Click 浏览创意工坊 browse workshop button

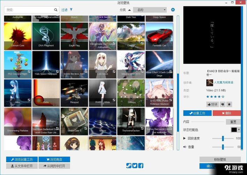22,159
